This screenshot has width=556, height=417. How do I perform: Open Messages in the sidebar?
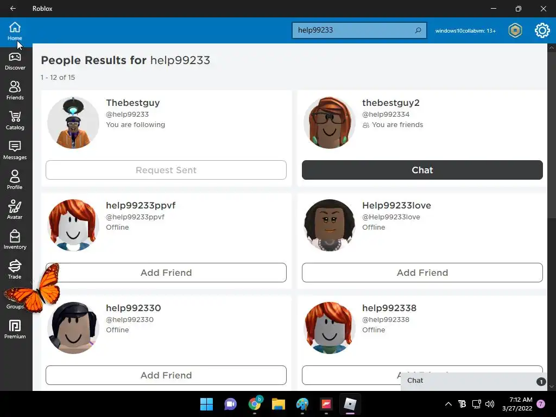tap(15, 150)
